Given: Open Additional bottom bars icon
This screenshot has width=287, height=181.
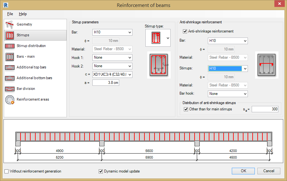Looking at the screenshot, I should tap(10, 78).
